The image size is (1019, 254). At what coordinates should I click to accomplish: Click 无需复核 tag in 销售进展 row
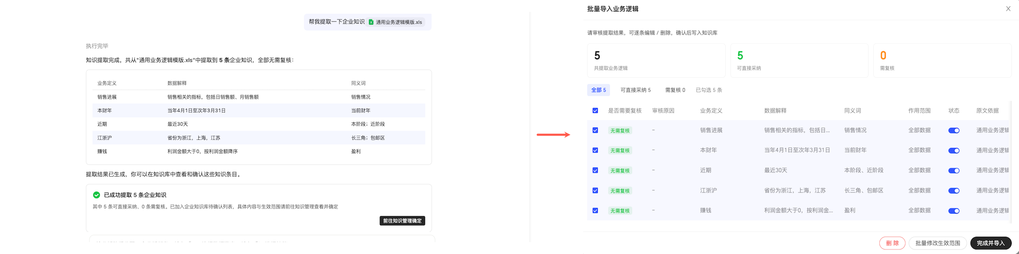(x=620, y=131)
